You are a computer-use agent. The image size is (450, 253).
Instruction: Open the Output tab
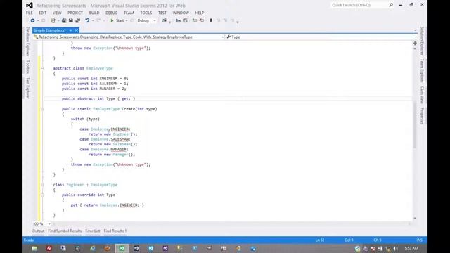point(38,231)
